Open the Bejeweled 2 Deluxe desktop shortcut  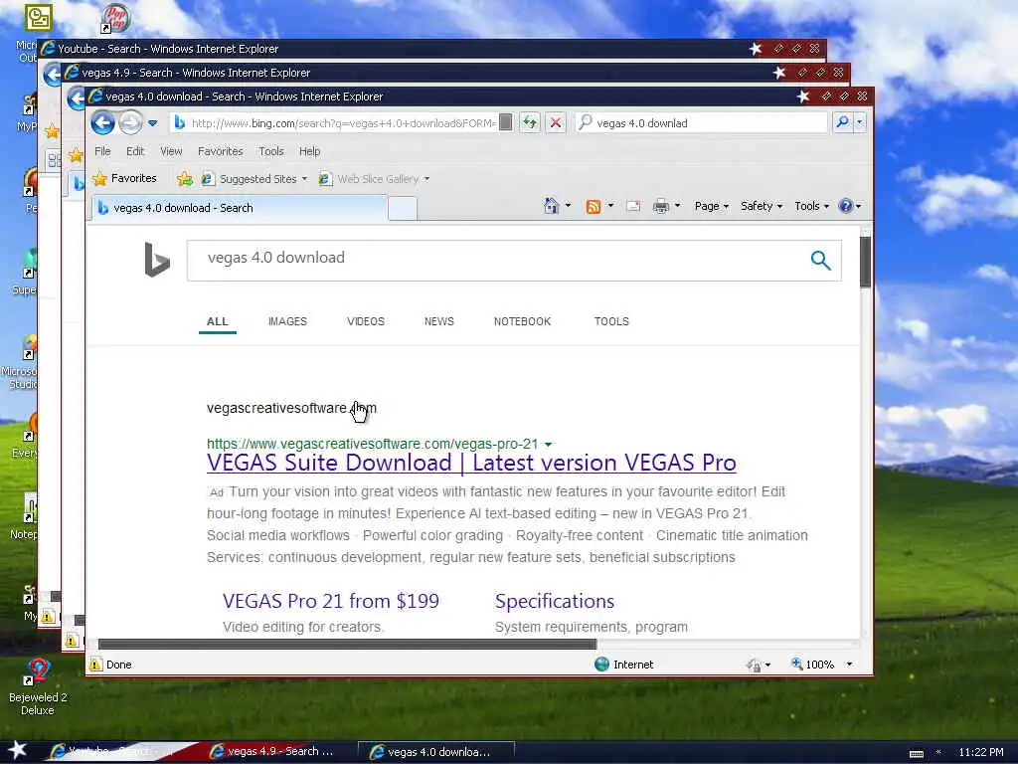tap(38, 685)
